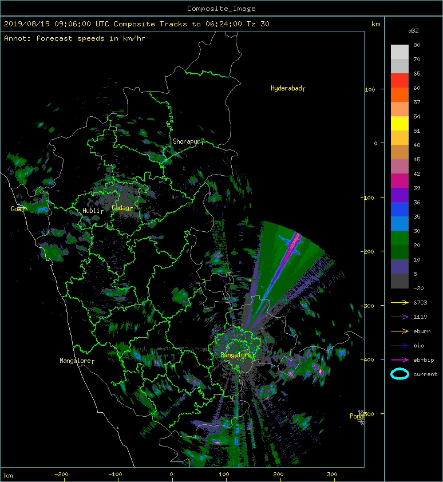Select the blue bip arrow symbol
The width and height of the screenshot is (443, 482).
coord(400,346)
